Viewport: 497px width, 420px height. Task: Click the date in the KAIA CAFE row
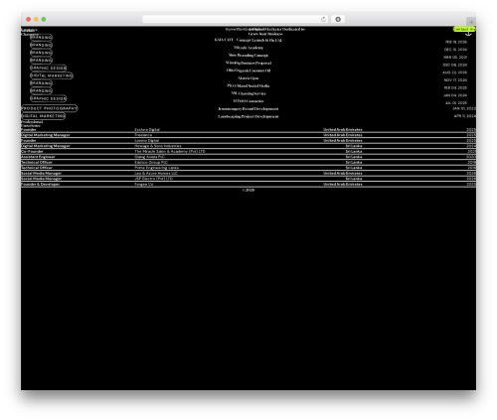[x=456, y=42]
